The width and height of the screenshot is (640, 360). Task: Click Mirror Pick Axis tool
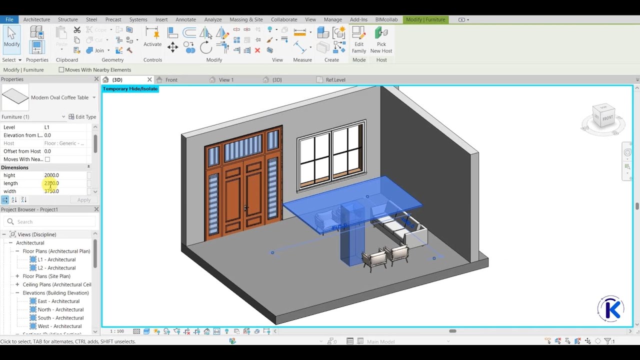point(205,32)
